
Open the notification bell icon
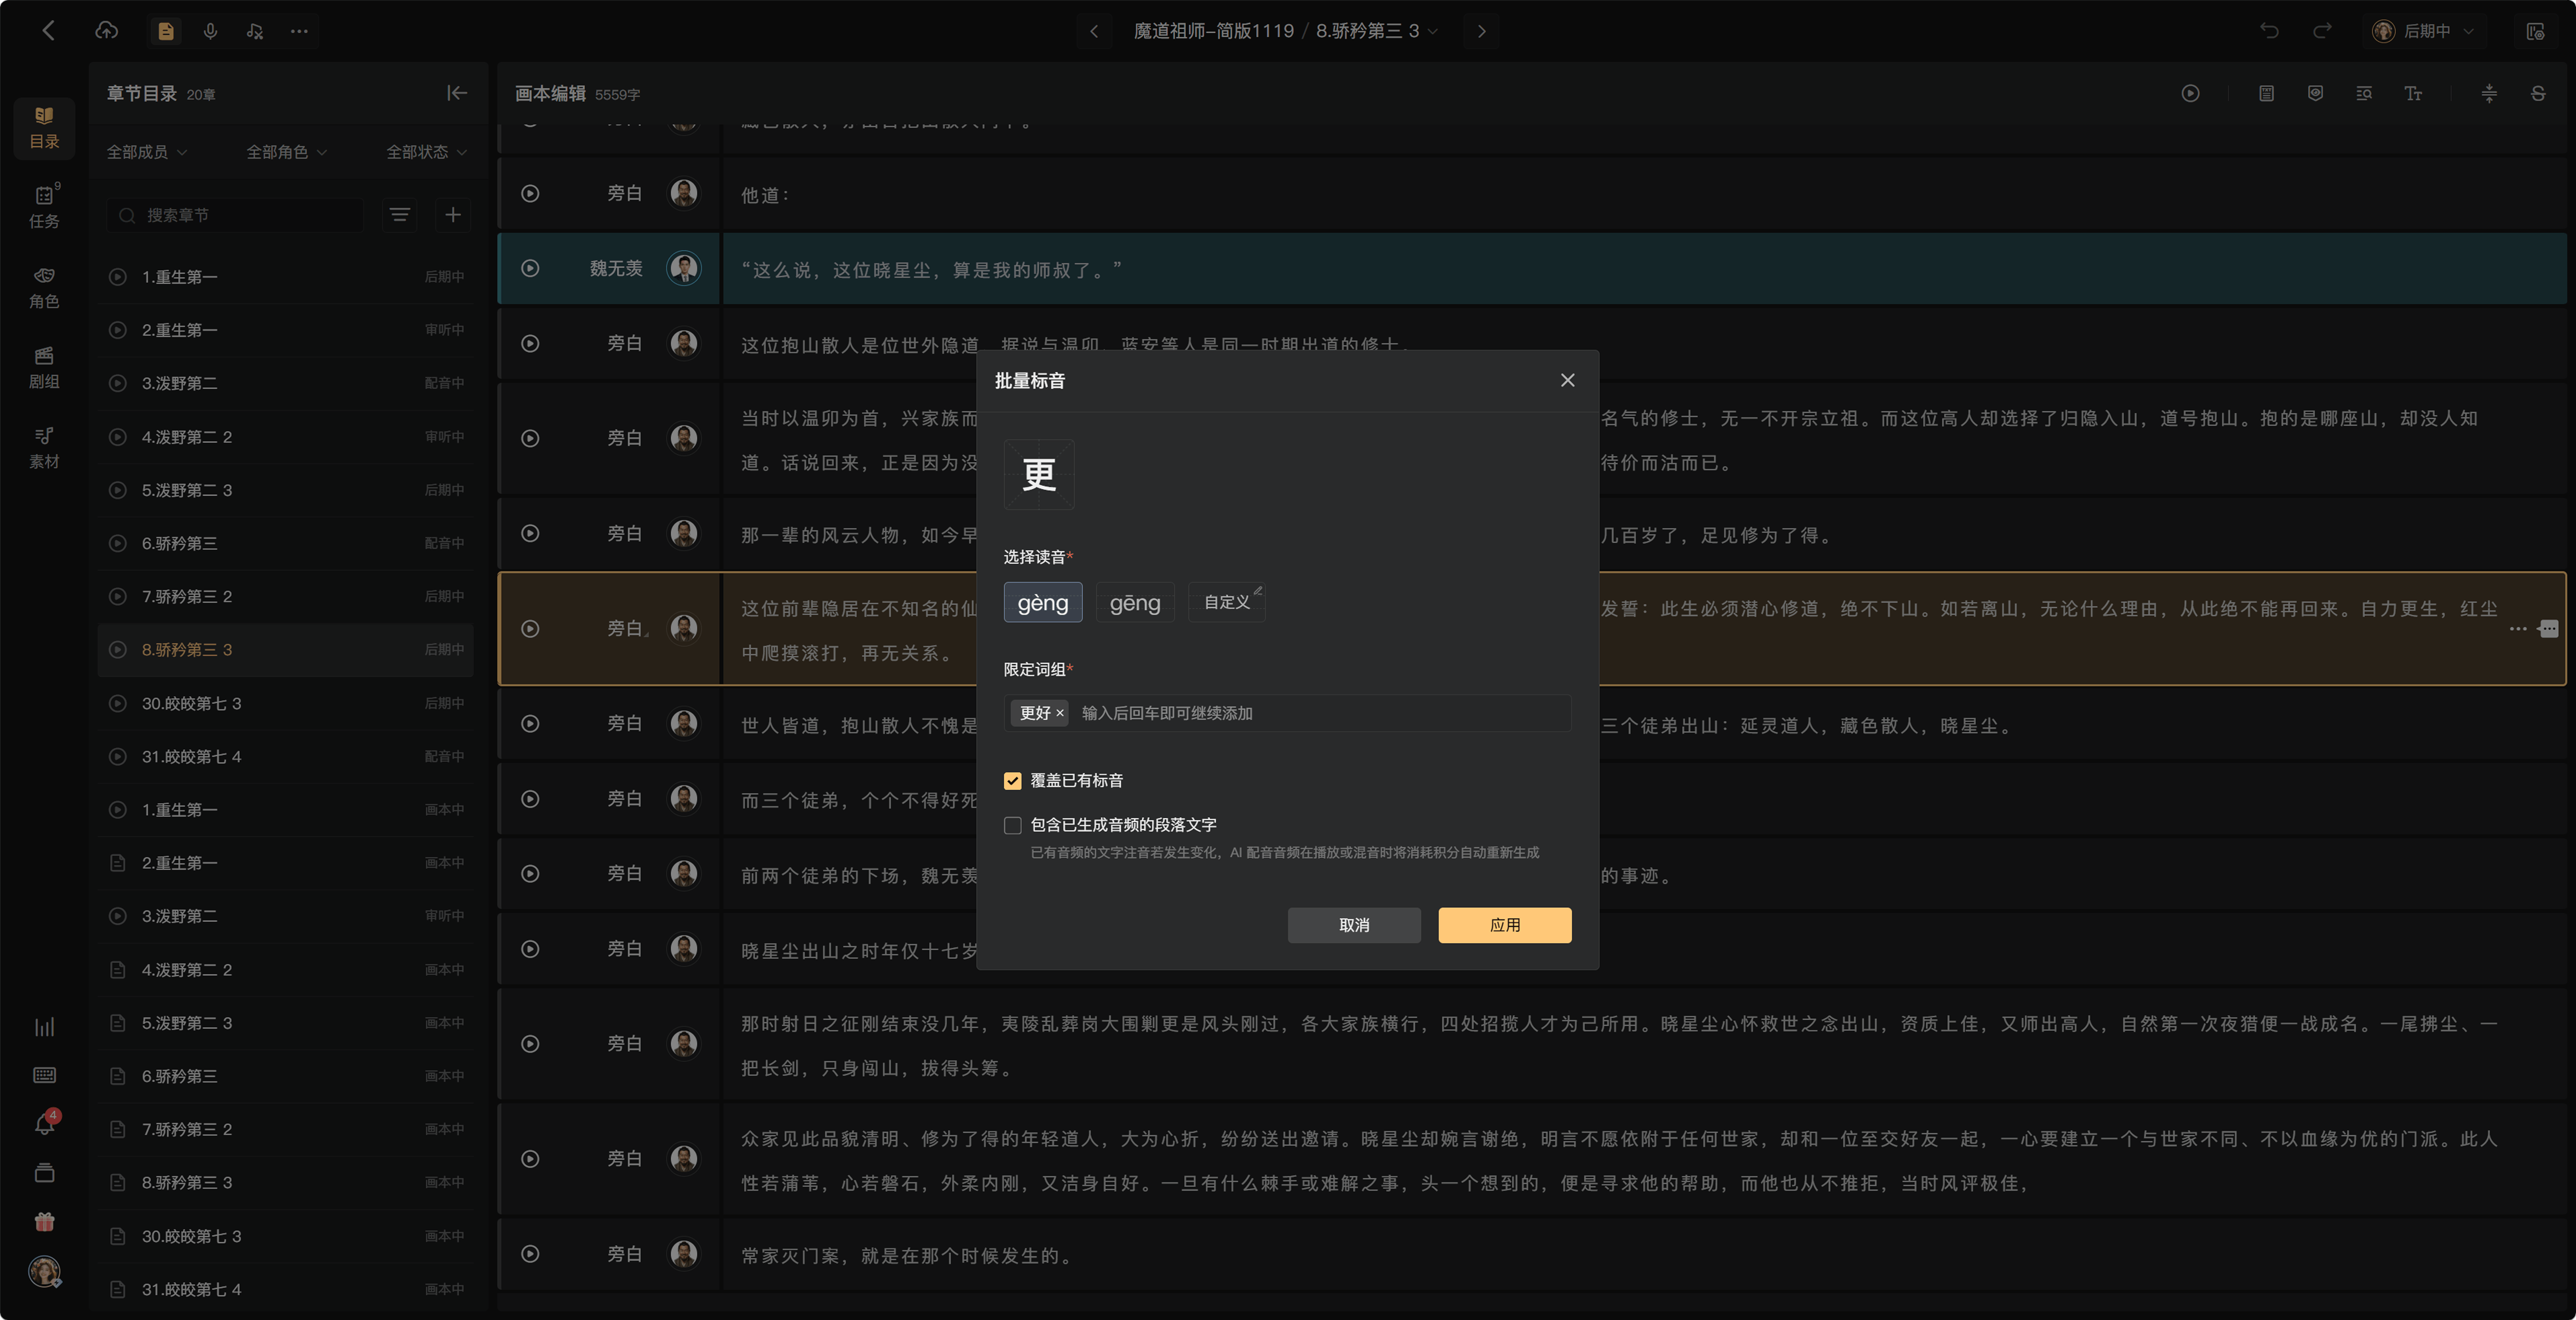point(44,1124)
